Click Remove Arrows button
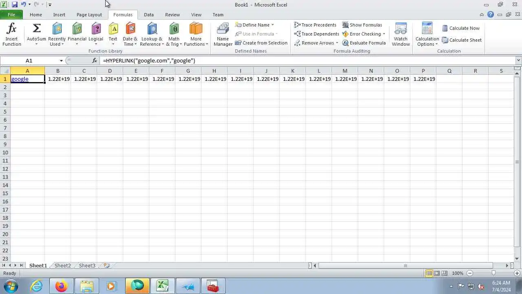This screenshot has height=294, width=522. pyautogui.click(x=314, y=43)
